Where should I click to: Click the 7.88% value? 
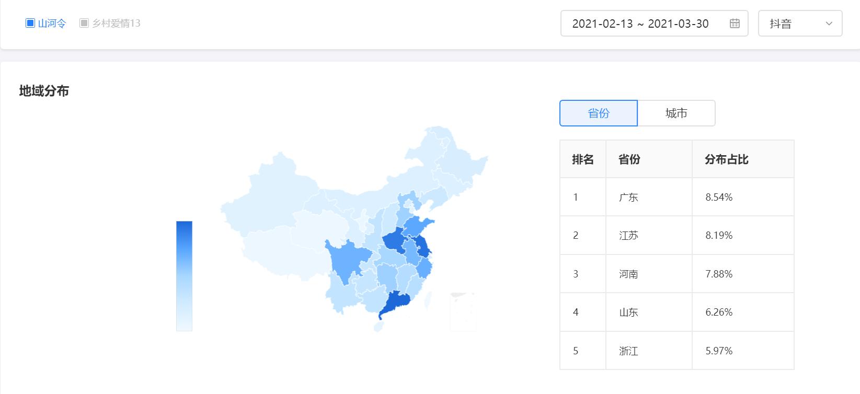[x=719, y=274]
